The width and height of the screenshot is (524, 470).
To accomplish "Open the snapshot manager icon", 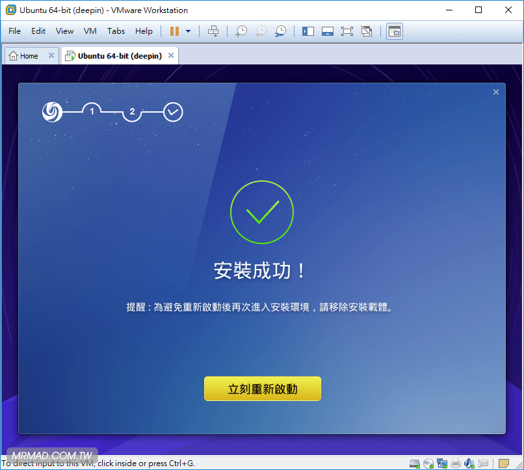I will pyautogui.click(x=280, y=31).
